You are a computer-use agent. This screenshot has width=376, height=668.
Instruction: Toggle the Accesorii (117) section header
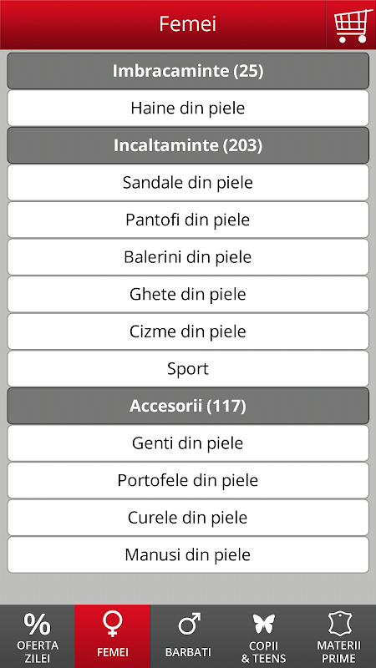pyautogui.click(x=188, y=406)
